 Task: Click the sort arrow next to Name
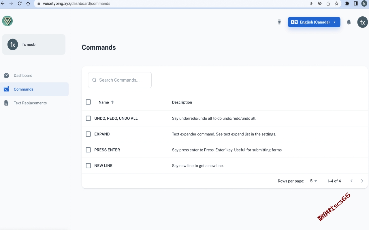pos(112,102)
